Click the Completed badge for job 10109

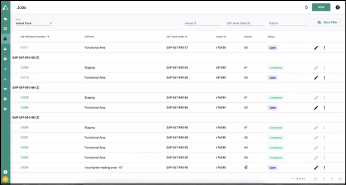(x=276, y=68)
